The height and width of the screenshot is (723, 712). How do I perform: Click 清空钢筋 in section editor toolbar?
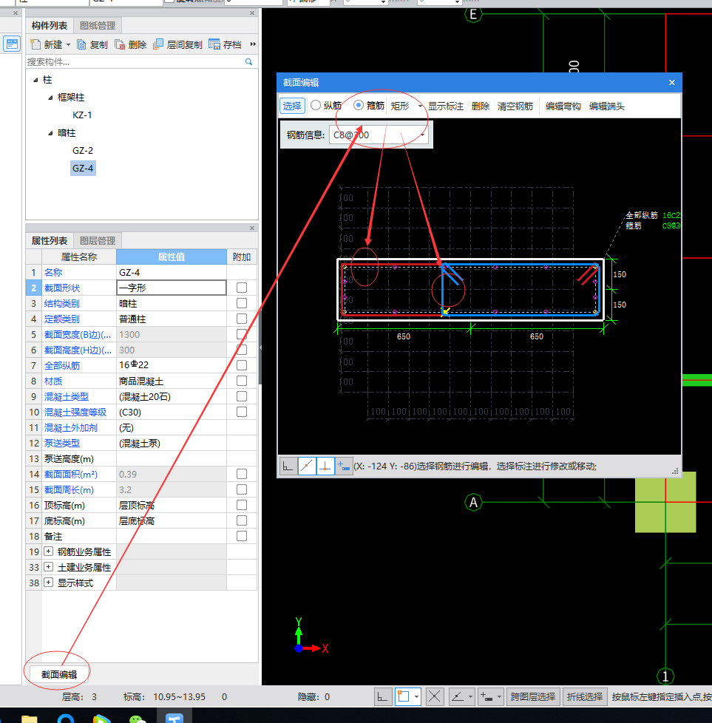tap(515, 106)
